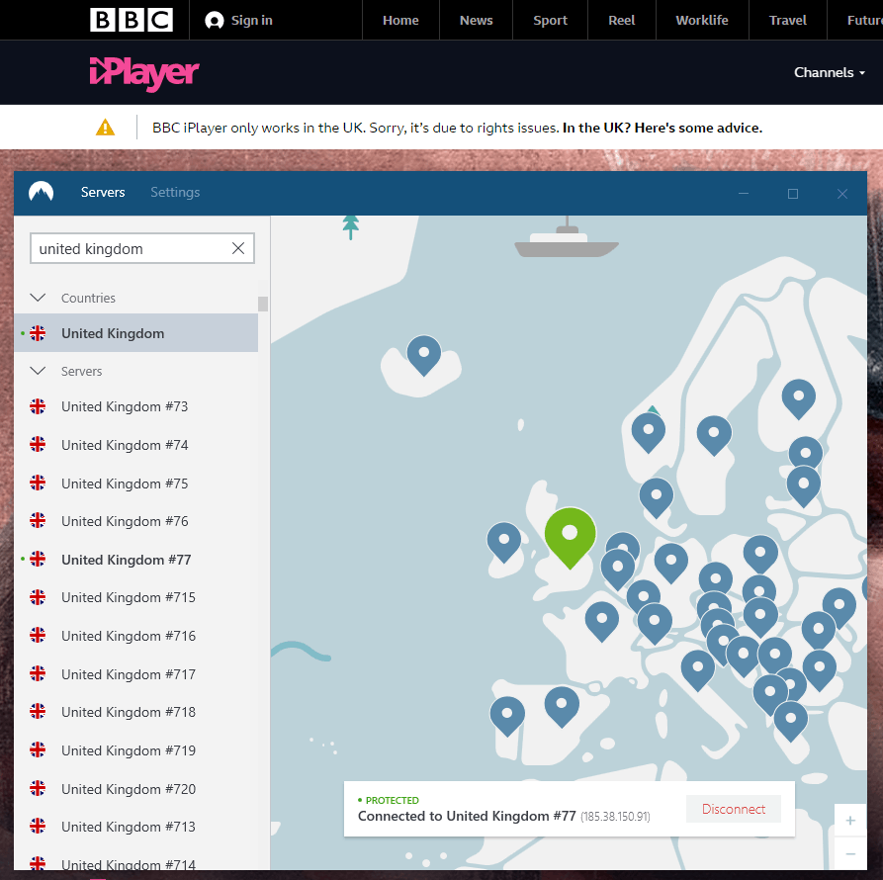
Task: Connect to United Kingdom #713 server
Action: (136, 827)
